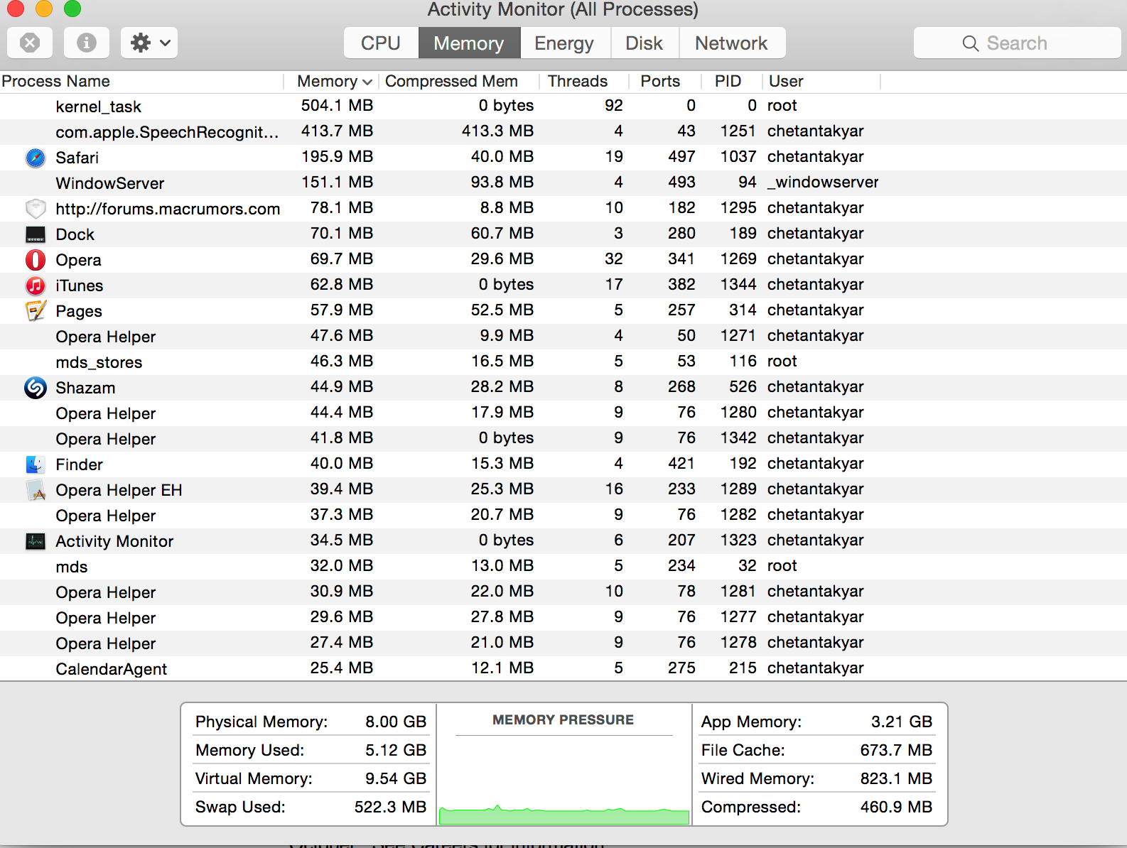Image resolution: width=1127 pixels, height=848 pixels.
Task: Click the App Memory 3.21 GB value
Action: click(902, 722)
